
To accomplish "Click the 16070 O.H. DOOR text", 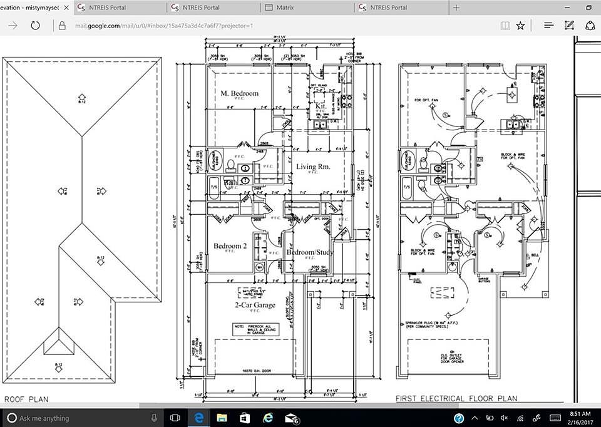I will click(257, 371).
